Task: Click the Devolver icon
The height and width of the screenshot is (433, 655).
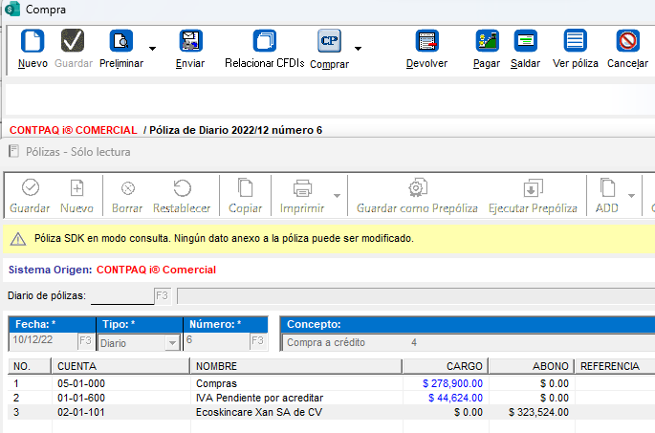Action: tap(426, 41)
